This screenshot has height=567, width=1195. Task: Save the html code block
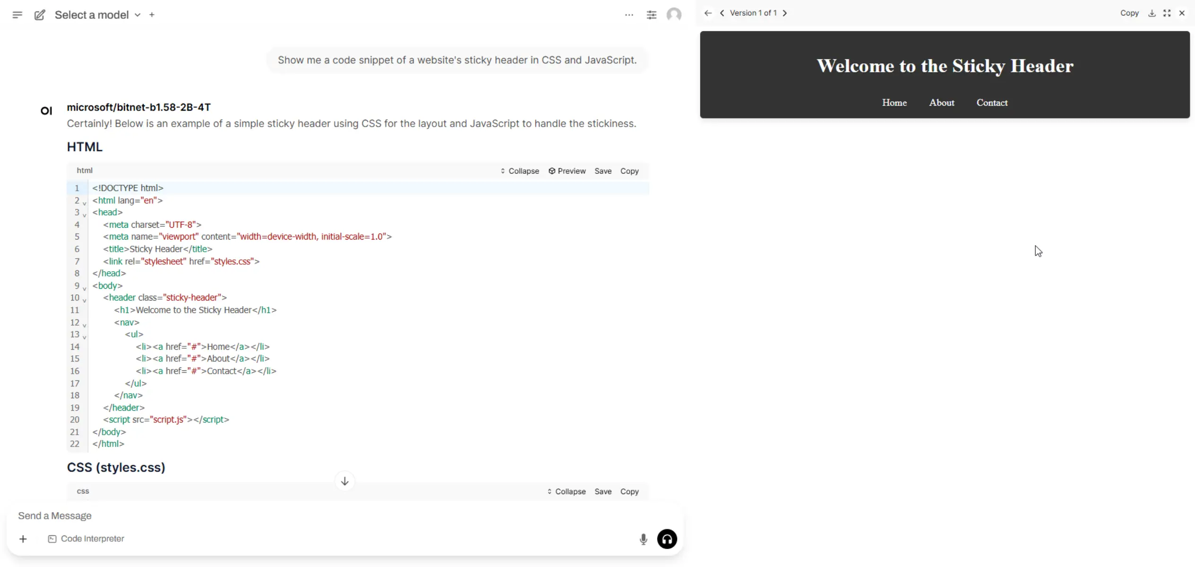tap(603, 171)
